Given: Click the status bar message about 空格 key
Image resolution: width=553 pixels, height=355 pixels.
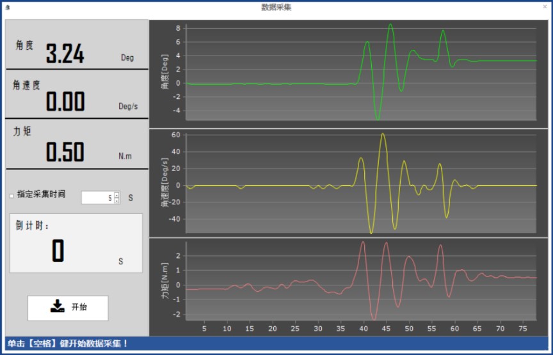Looking at the screenshot, I should click(x=68, y=344).
